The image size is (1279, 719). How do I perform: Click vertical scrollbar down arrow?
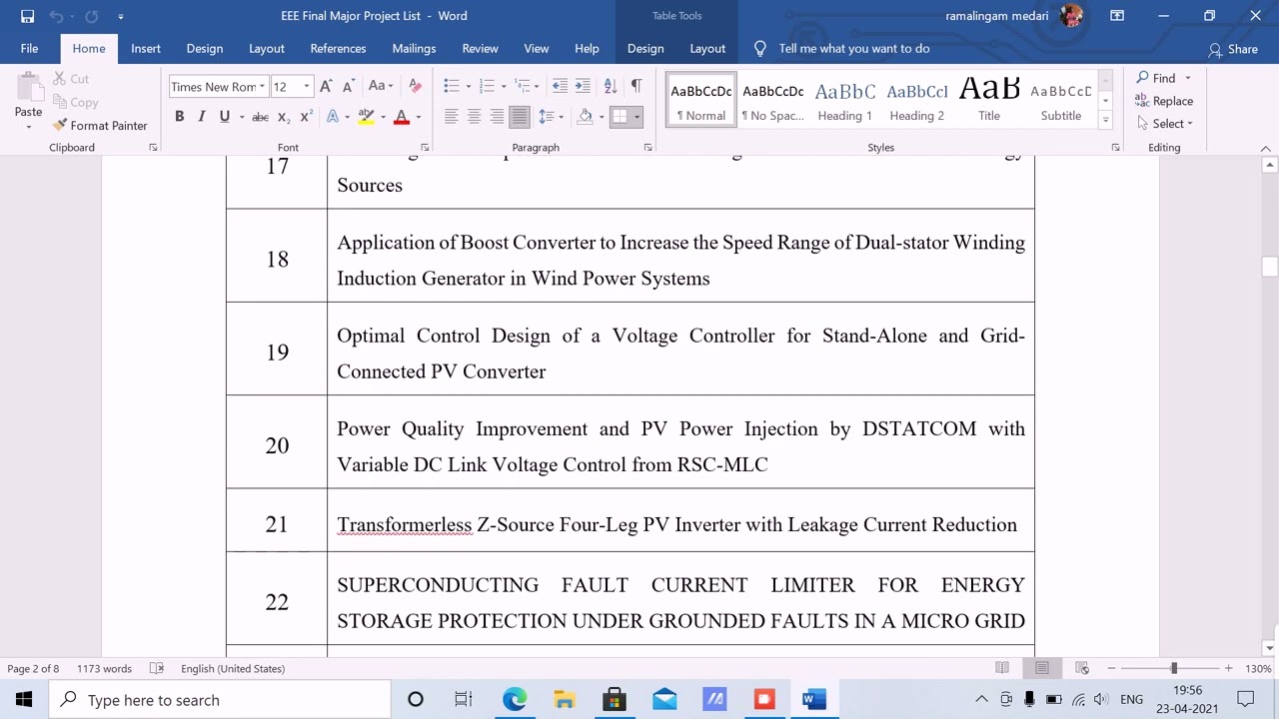click(x=1270, y=648)
